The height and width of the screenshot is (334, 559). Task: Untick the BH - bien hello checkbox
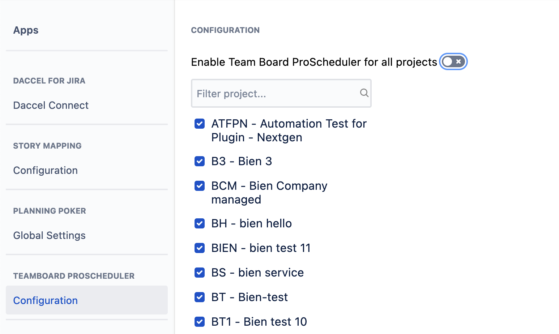coord(200,223)
